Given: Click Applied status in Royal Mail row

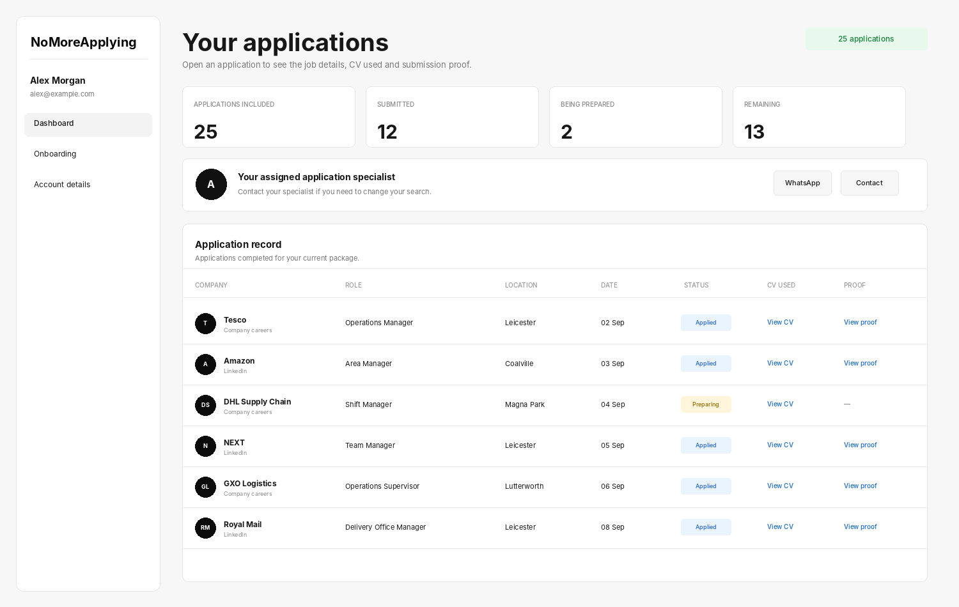Looking at the screenshot, I should [x=706, y=527].
